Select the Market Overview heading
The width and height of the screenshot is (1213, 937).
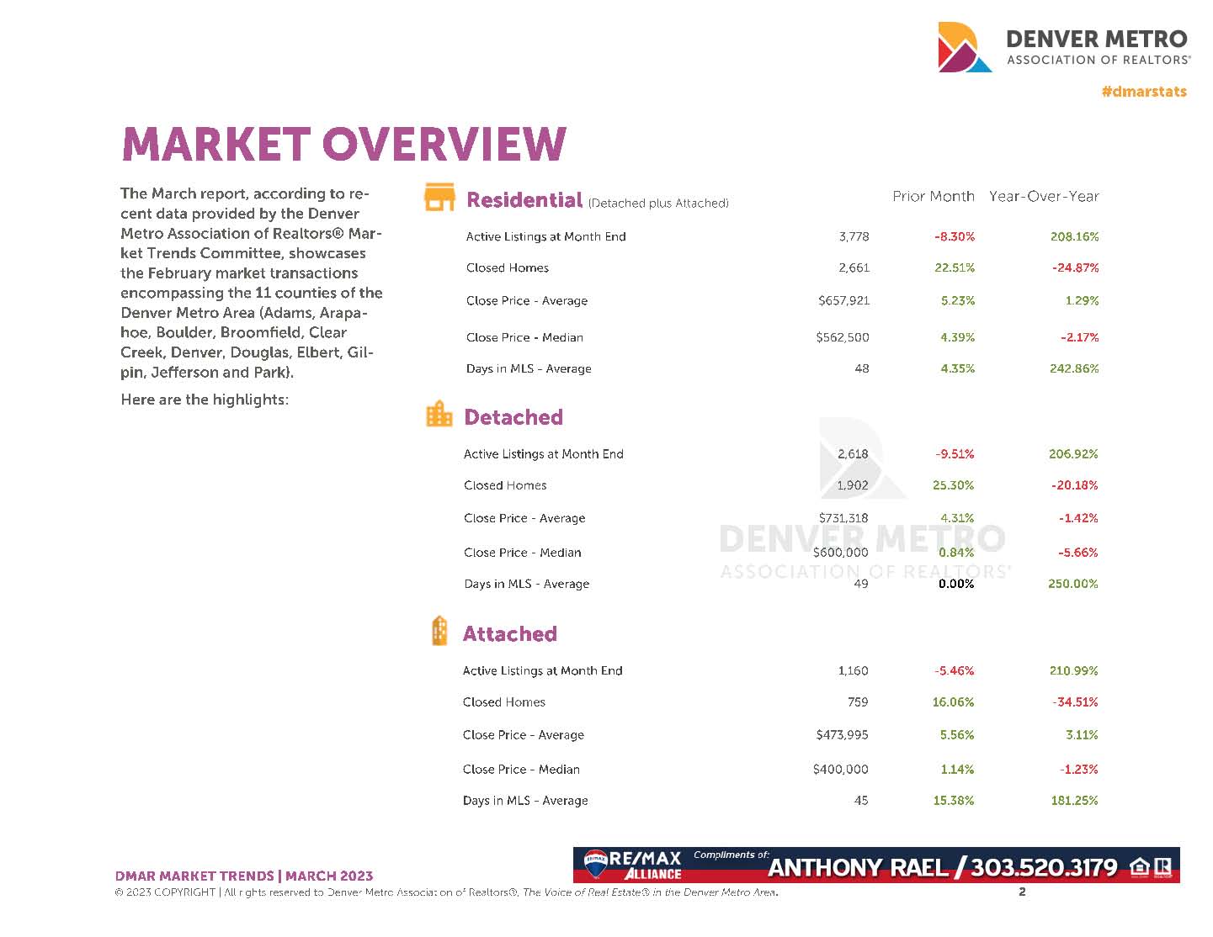tap(344, 144)
